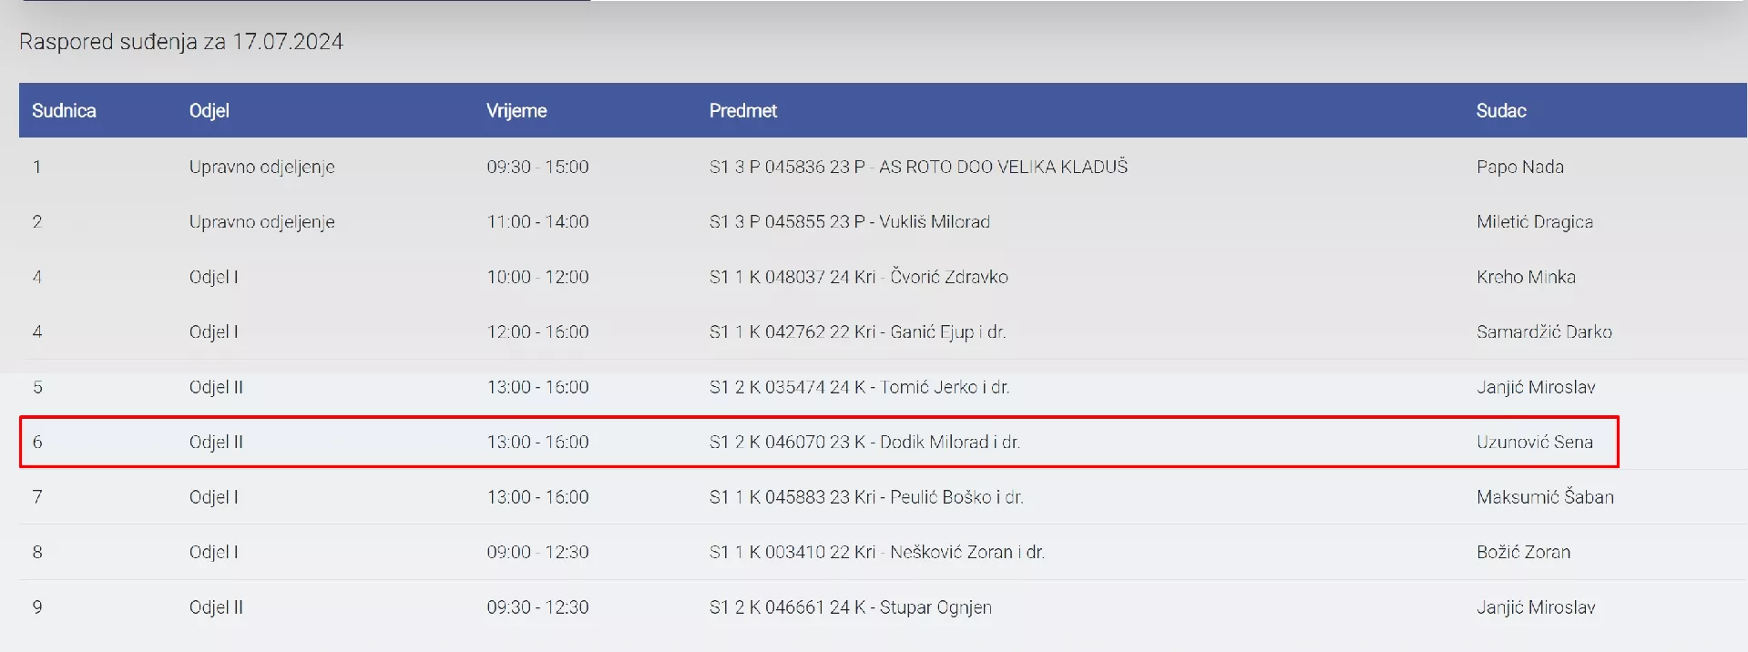1748x652 pixels.
Task: Click the Tomić Jerko i dr. case
Action: coord(859,387)
